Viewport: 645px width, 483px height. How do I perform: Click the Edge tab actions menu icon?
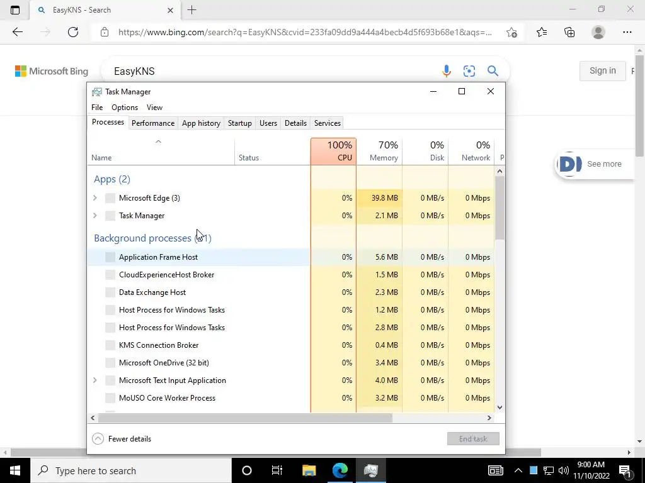tap(15, 10)
